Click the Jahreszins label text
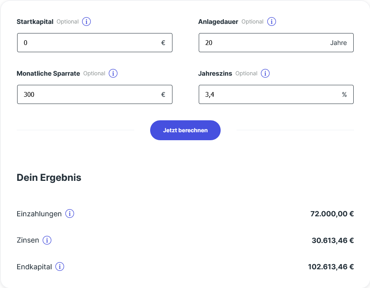The height and width of the screenshot is (288, 370). point(215,73)
